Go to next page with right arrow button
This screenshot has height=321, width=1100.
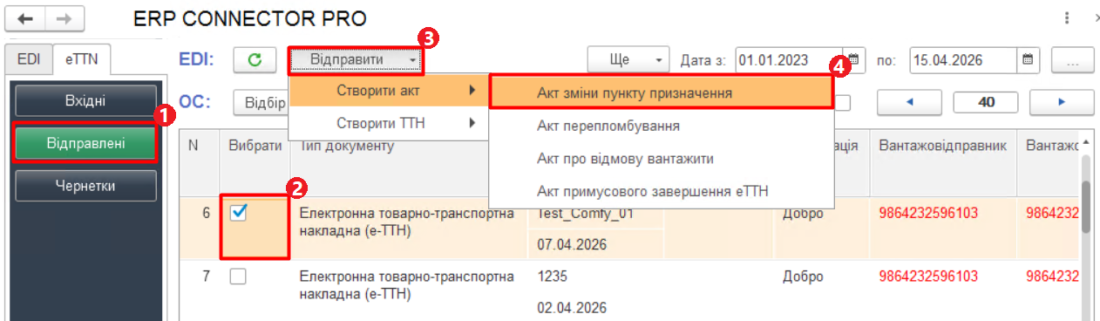click(x=1062, y=102)
